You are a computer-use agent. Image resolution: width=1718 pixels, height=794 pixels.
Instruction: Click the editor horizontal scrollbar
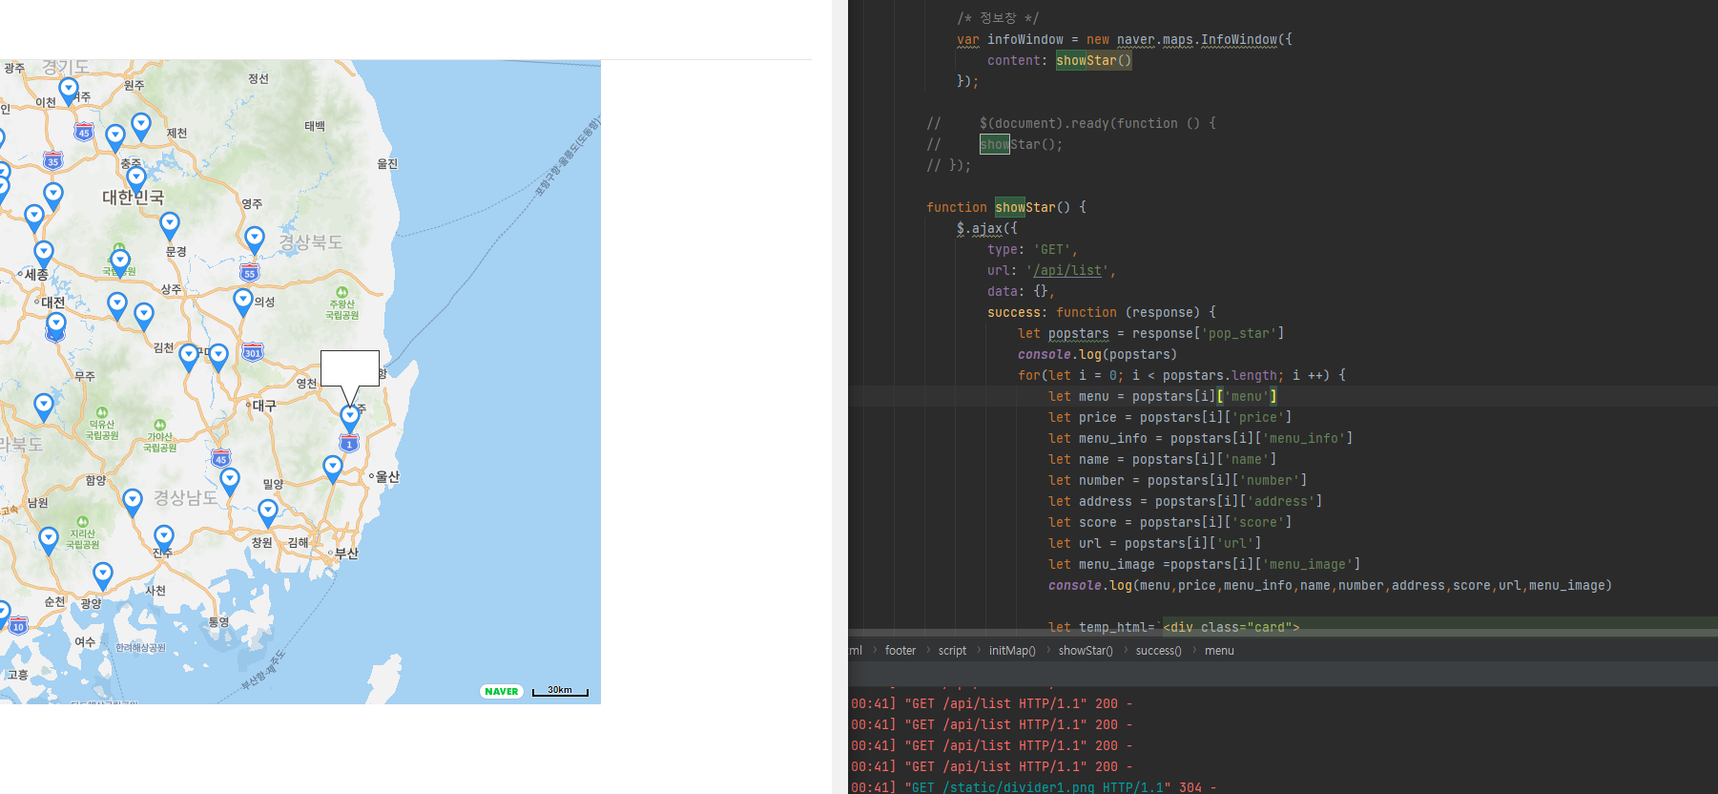click(1283, 633)
